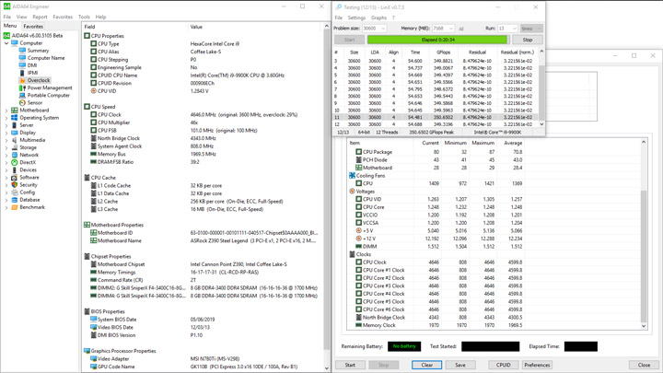Collapse the Computer tree node

6,43
